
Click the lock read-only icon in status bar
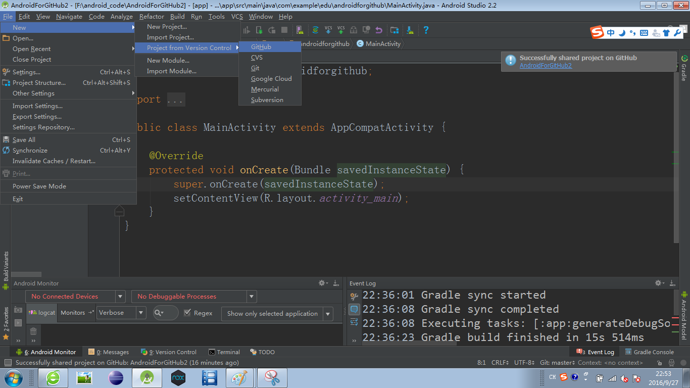[x=660, y=363]
